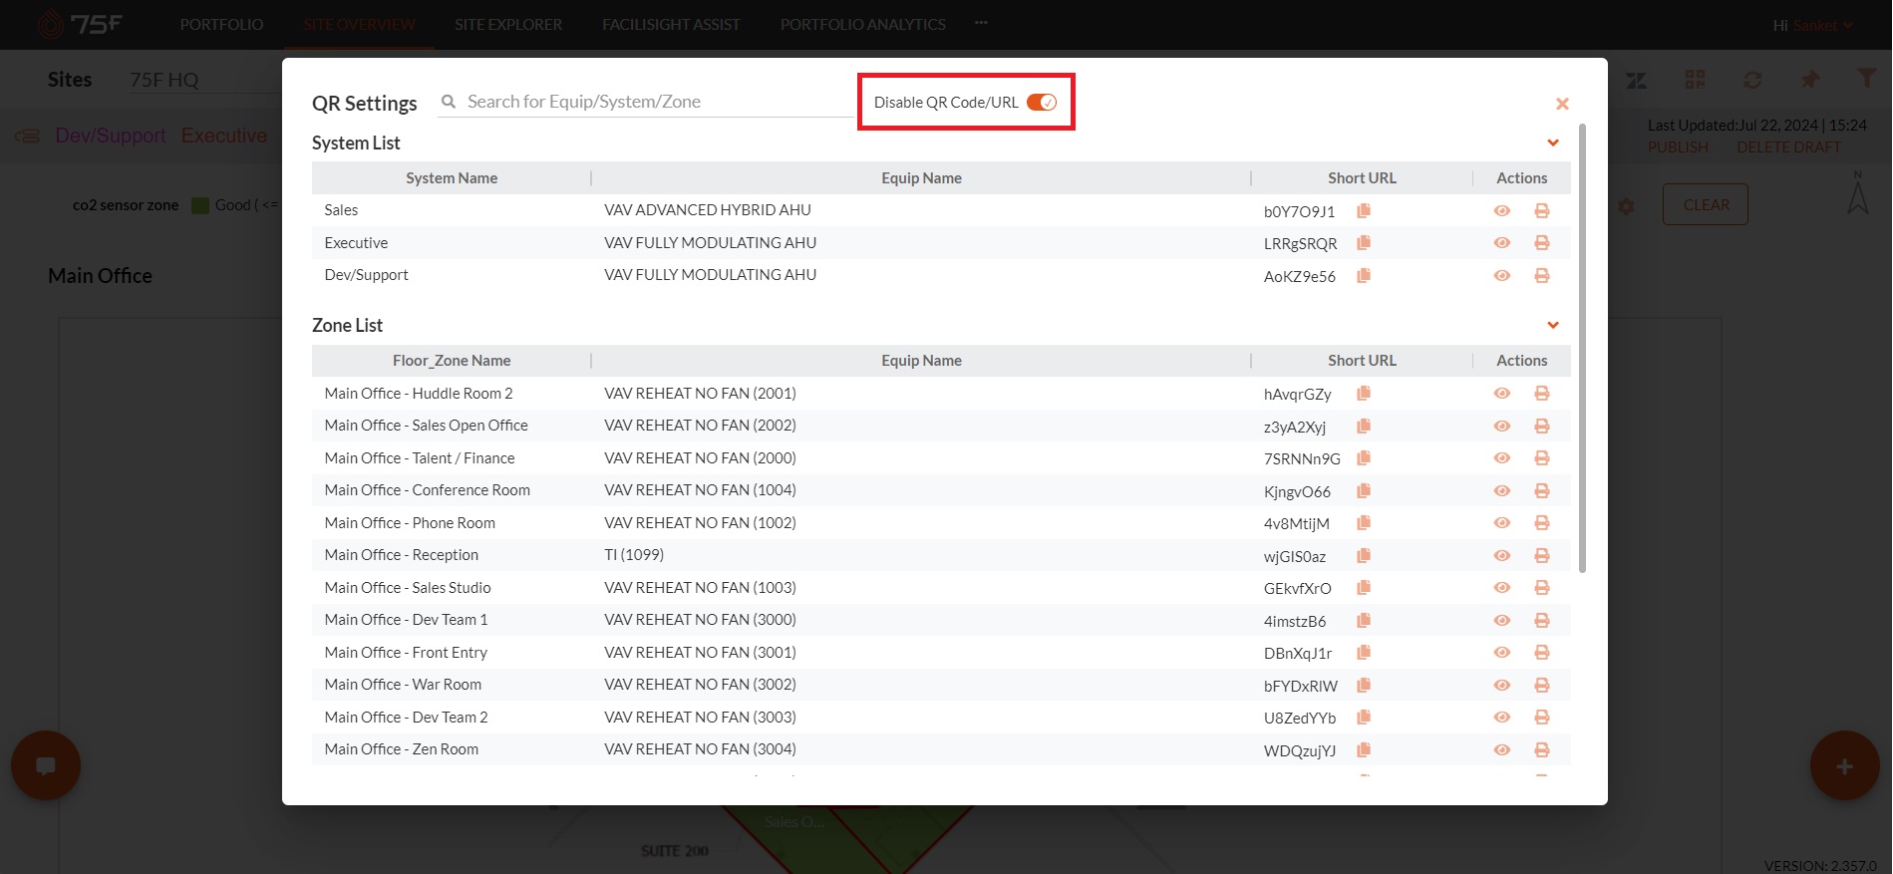Screen dimensions: 1893x874
Task: Copy short URL for Sales system
Action: [1364, 210]
